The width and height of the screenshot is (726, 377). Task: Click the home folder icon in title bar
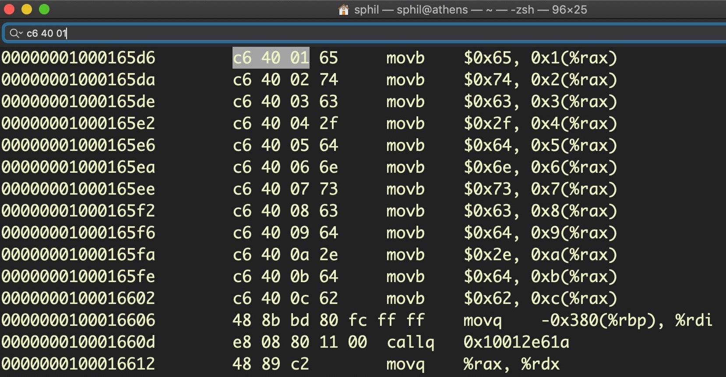click(344, 10)
